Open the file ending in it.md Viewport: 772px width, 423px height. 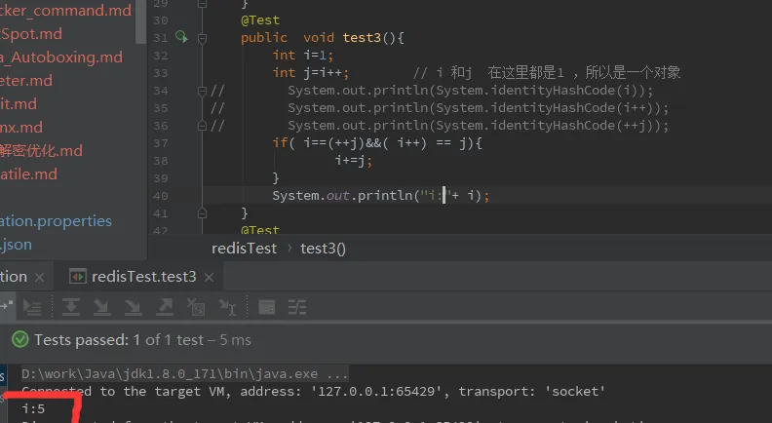coord(19,104)
